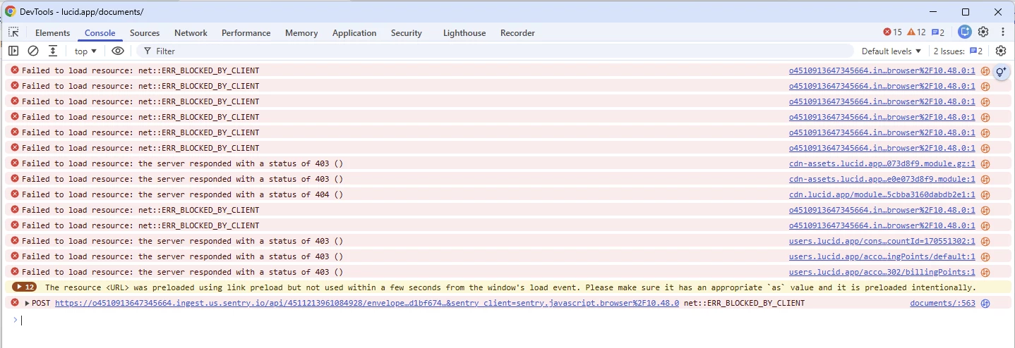Click the orange network icon beside billingPoints link
1015x348 pixels.
[x=985, y=272]
